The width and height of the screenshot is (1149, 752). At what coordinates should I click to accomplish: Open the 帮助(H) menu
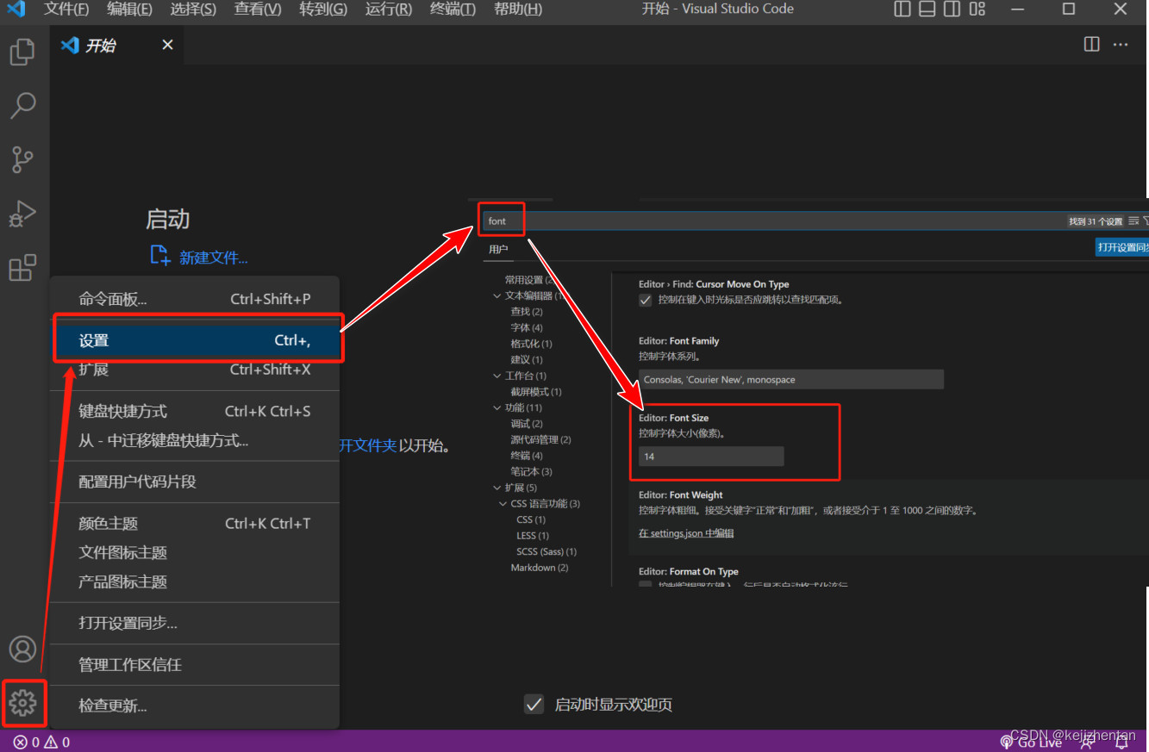(x=518, y=9)
